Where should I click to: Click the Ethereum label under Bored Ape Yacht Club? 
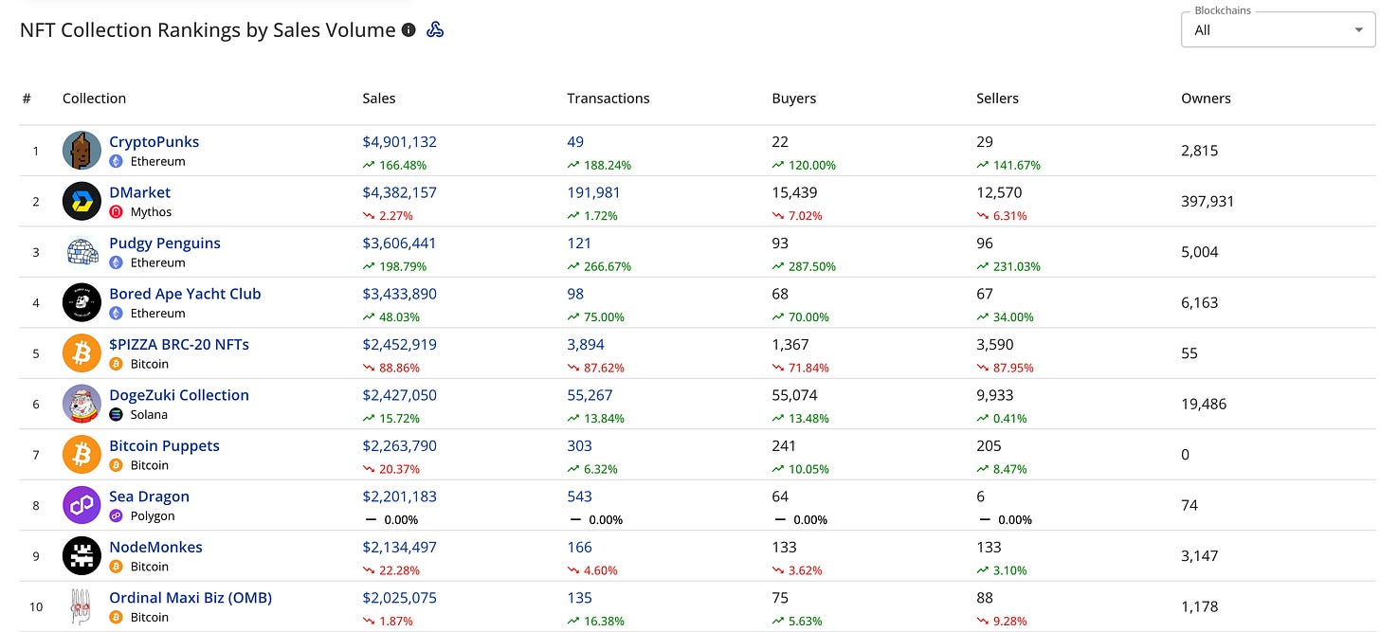[x=158, y=314]
